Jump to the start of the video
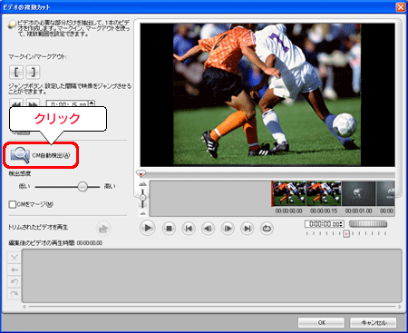Screen dimensions: 408x333 tap(189, 229)
